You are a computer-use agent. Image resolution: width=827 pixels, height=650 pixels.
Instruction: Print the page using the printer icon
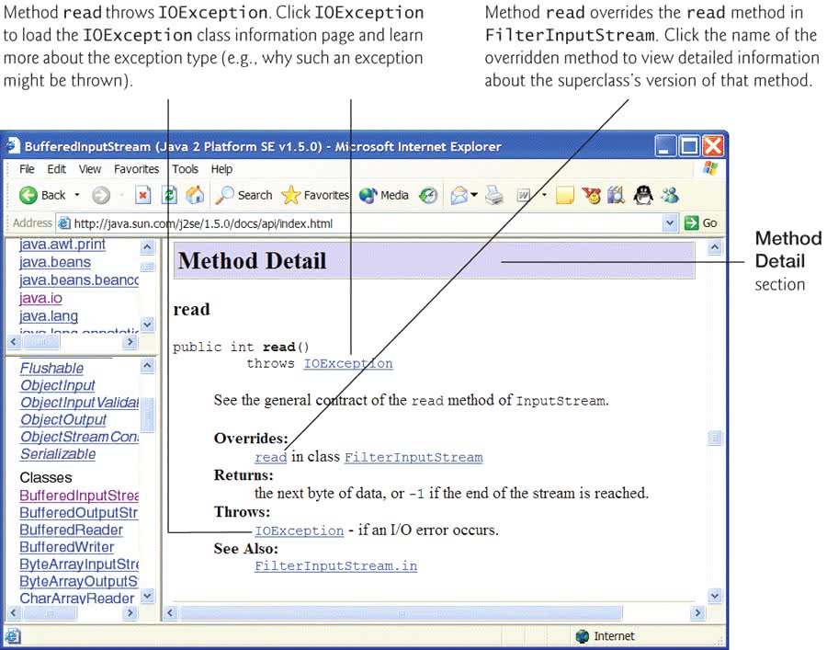pos(494,196)
